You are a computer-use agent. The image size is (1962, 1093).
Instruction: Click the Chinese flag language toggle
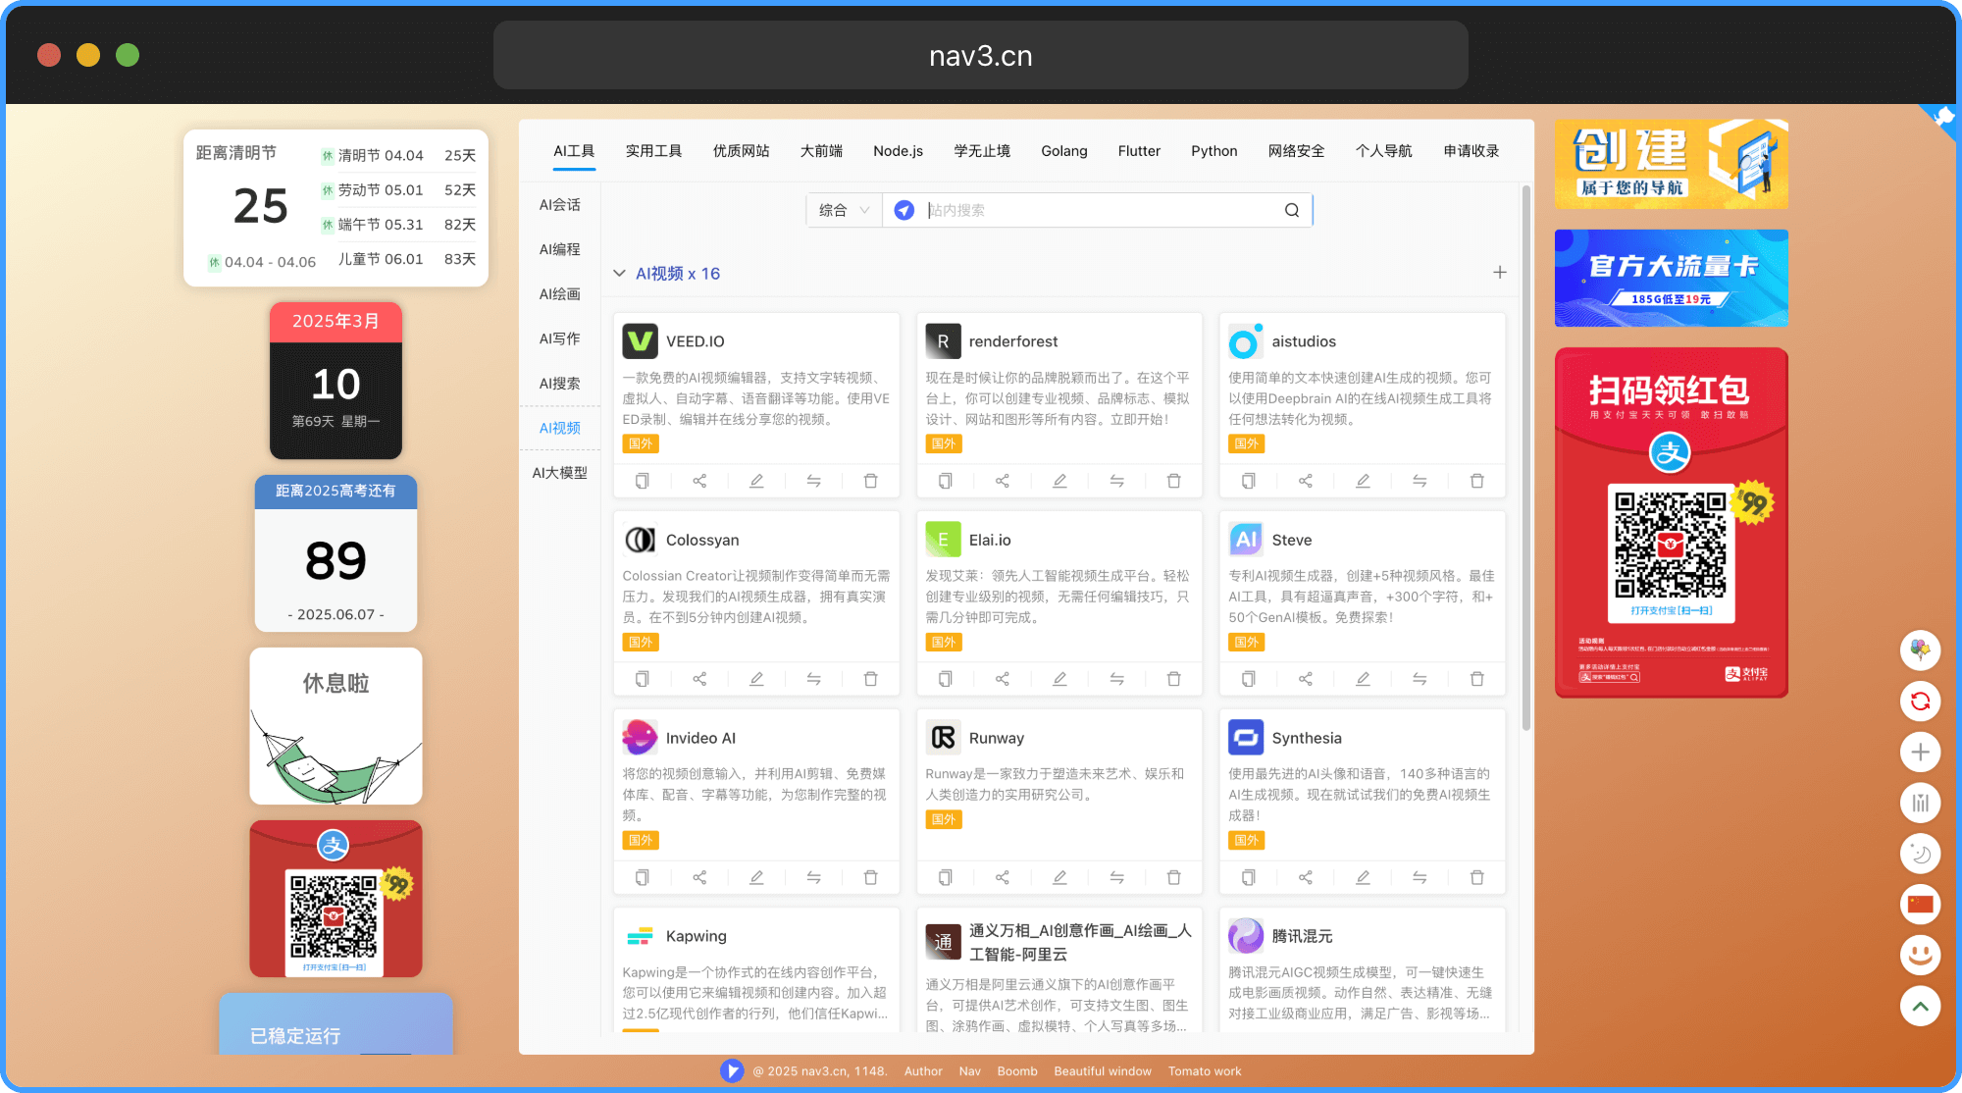click(1920, 904)
